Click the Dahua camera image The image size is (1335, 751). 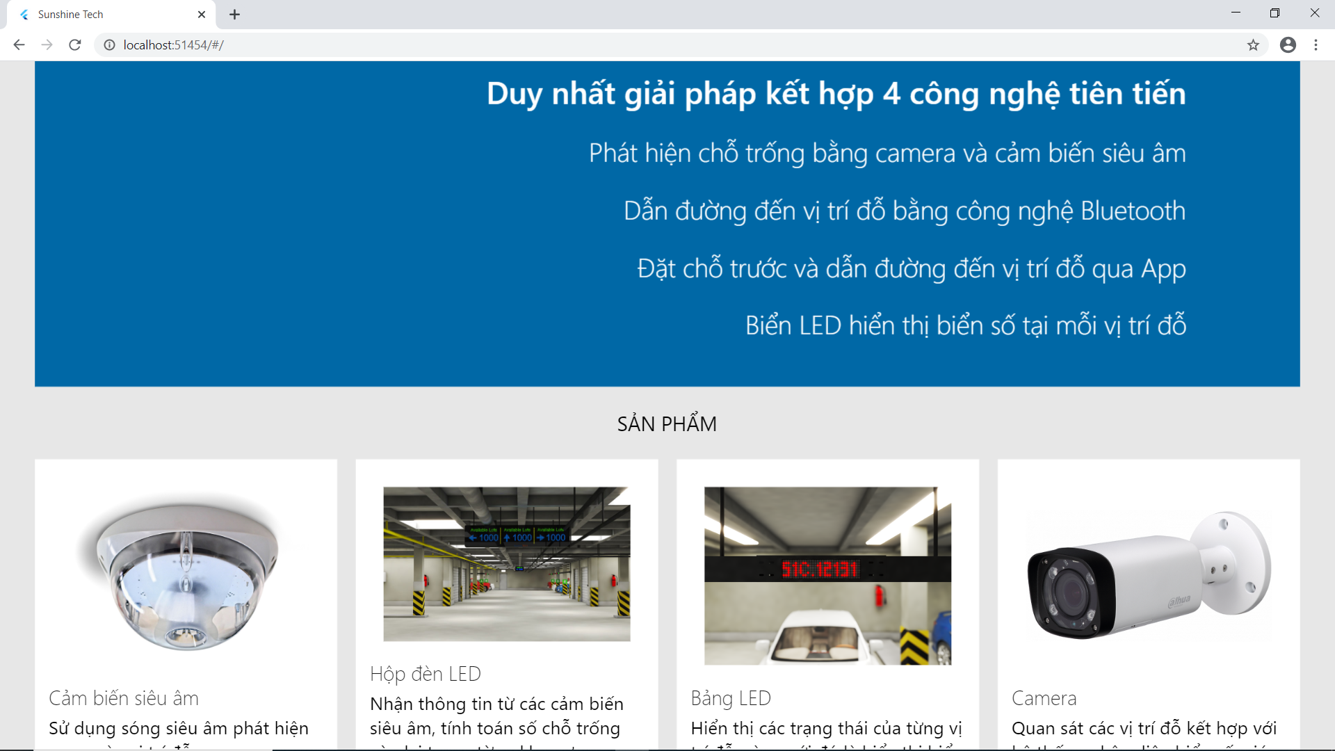(x=1149, y=576)
